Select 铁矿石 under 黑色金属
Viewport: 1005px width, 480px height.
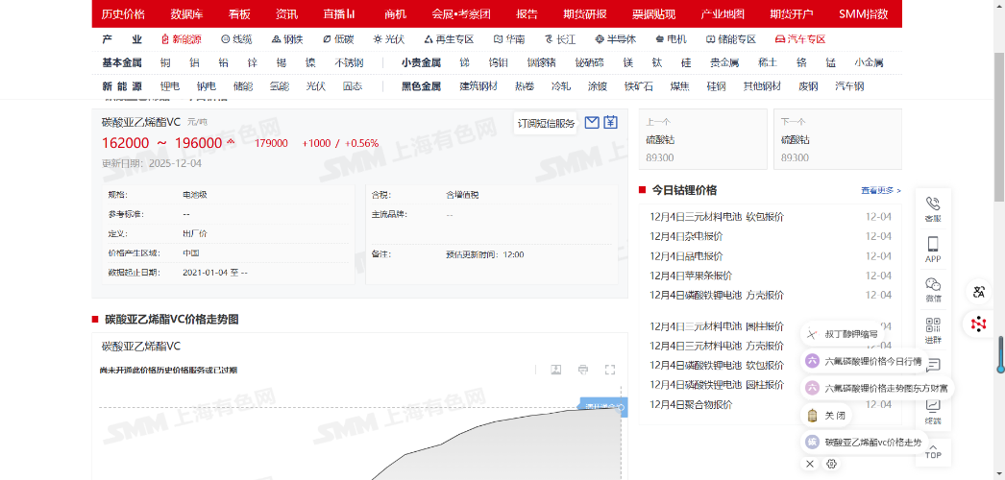[639, 86]
